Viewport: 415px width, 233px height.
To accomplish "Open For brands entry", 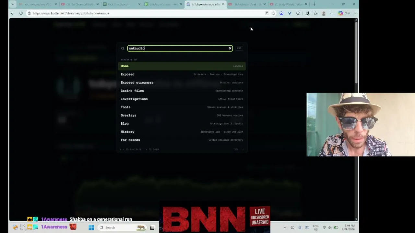I will click(182, 140).
